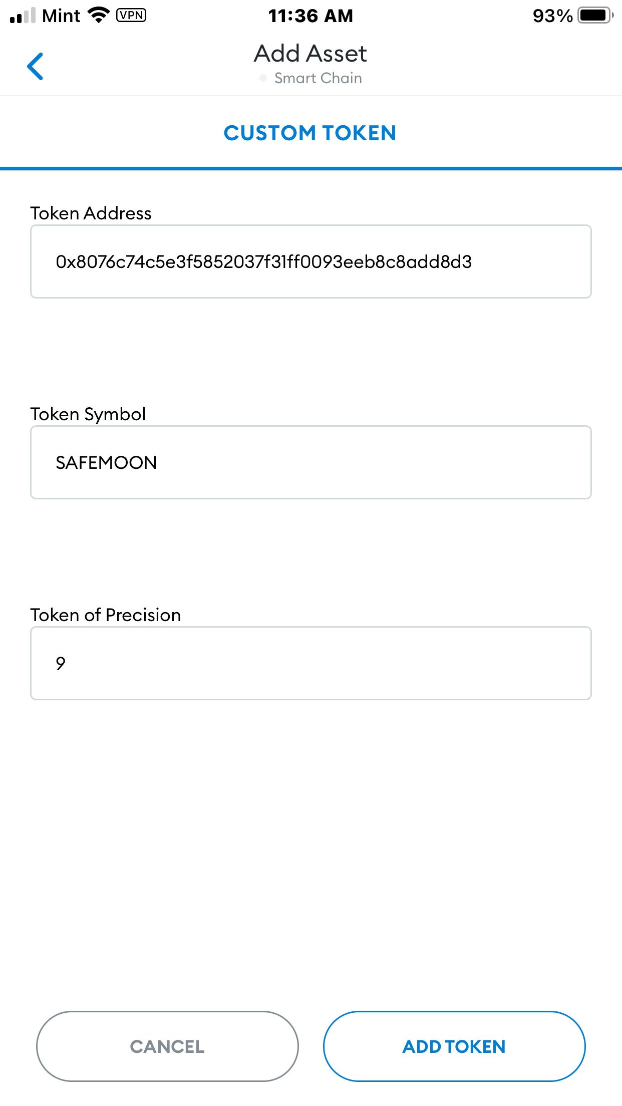
Task: Tap the clock showing 11:36 AM
Action: coord(311,16)
